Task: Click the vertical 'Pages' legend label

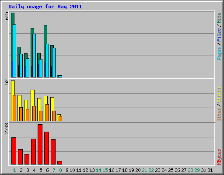Action: pyautogui.click(x=219, y=53)
